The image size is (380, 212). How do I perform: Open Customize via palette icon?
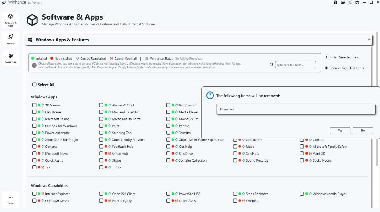pos(11,58)
